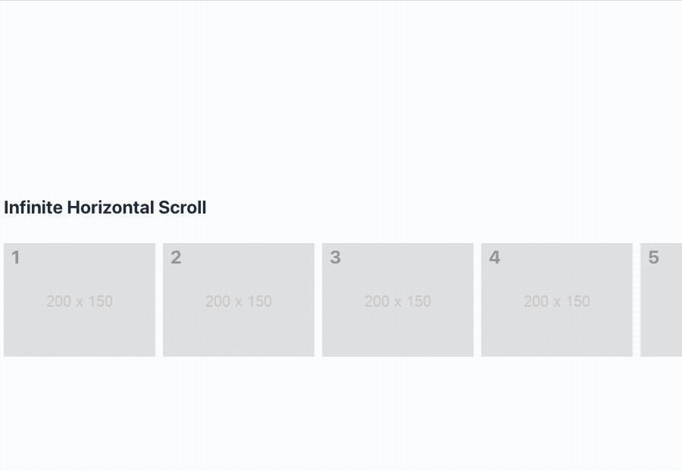Click the number label 4 on the fourth card
This screenshot has width=682, height=471.
[493, 257]
